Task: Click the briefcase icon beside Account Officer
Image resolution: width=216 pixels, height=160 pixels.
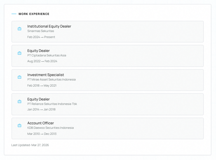Action: [19, 126]
